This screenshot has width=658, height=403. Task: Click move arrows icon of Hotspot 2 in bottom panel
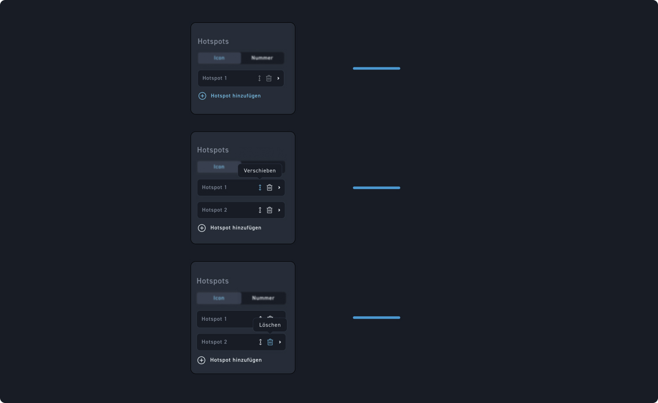pos(260,342)
